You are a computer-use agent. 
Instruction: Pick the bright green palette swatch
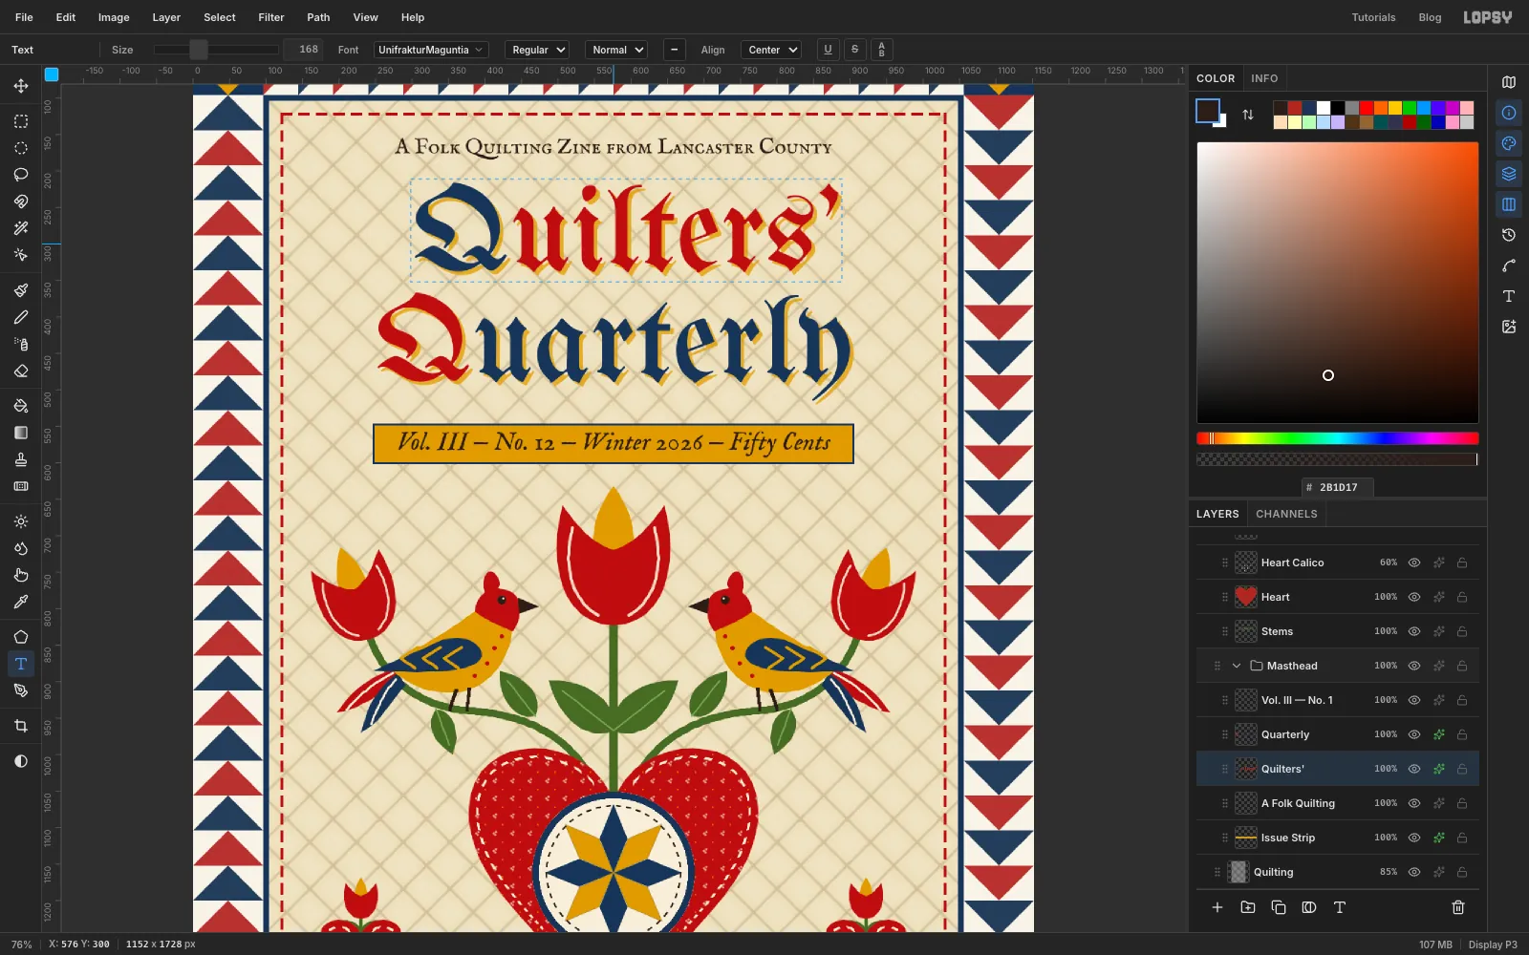(x=1410, y=108)
